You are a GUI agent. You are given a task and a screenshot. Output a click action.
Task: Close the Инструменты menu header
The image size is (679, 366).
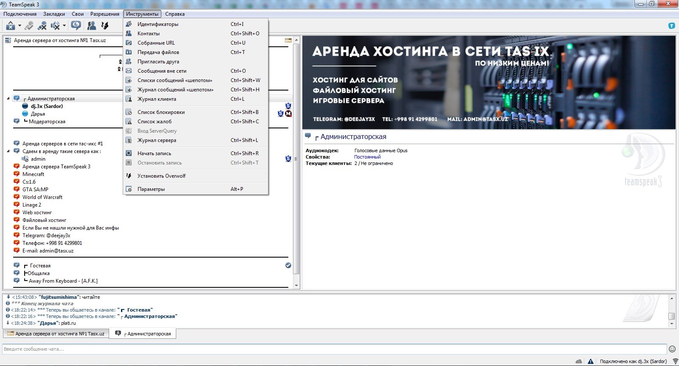142,14
